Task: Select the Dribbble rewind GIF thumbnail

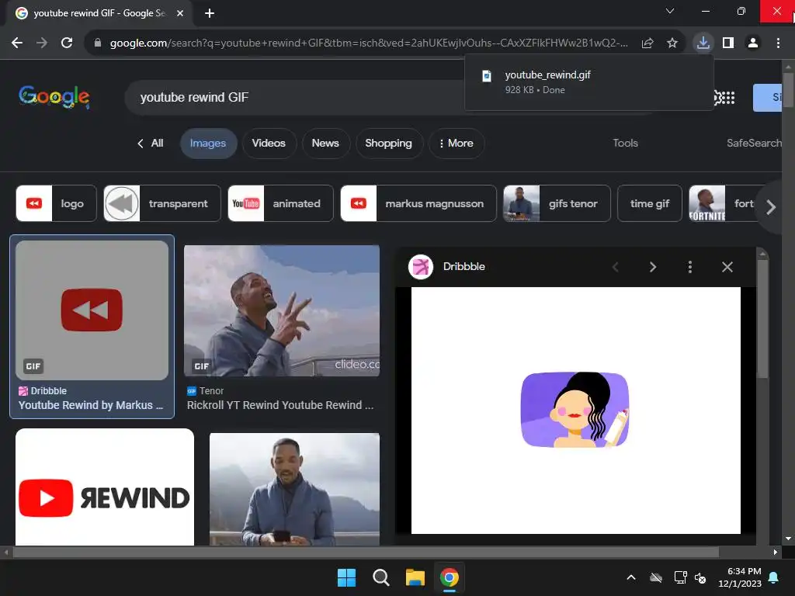Action: coord(92,310)
